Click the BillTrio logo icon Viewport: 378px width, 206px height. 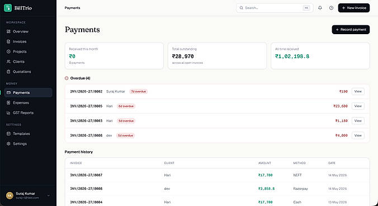tap(8, 8)
